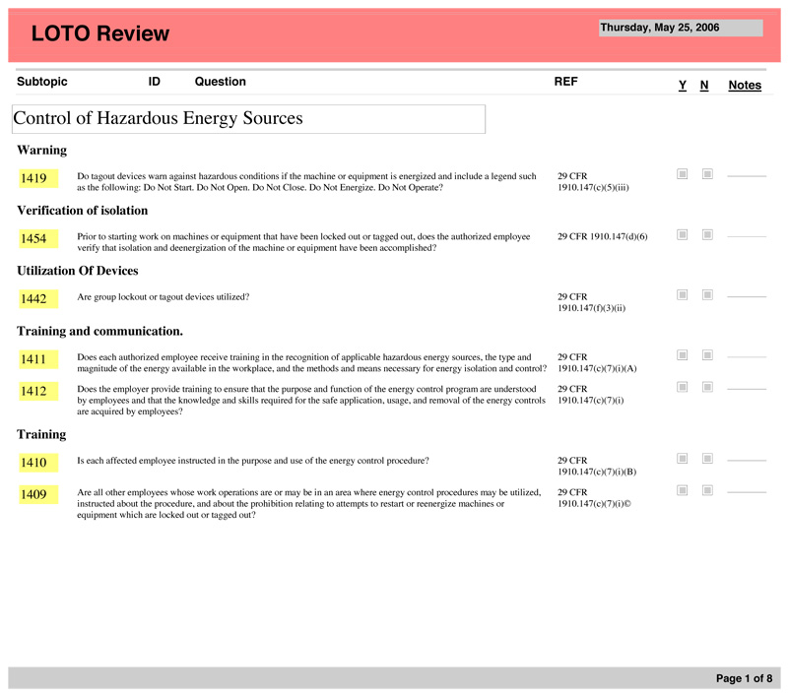Check the N box for question 1410
The width and height of the screenshot is (788, 695).
707,459
